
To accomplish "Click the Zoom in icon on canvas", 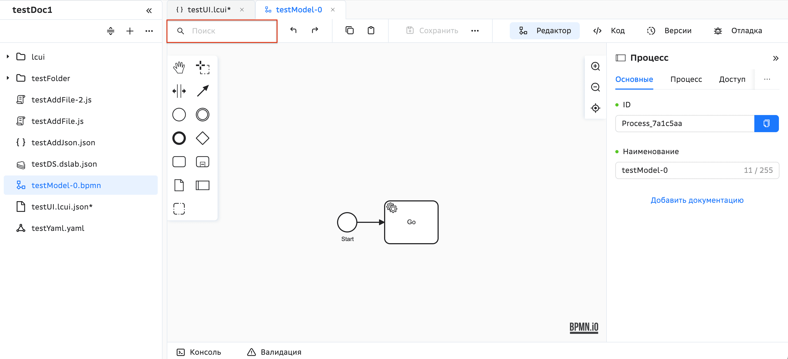I will click(595, 66).
